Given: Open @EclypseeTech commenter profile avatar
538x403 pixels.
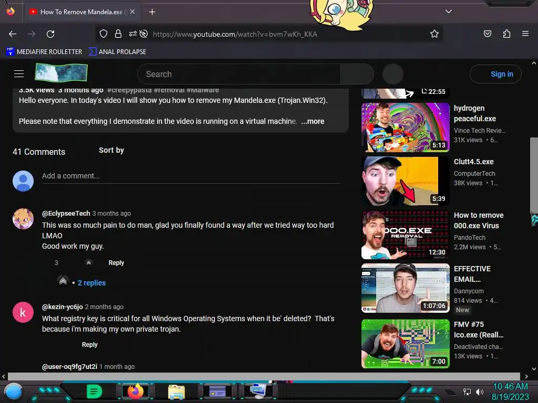Looking at the screenshot, I should tap(23, 219).
